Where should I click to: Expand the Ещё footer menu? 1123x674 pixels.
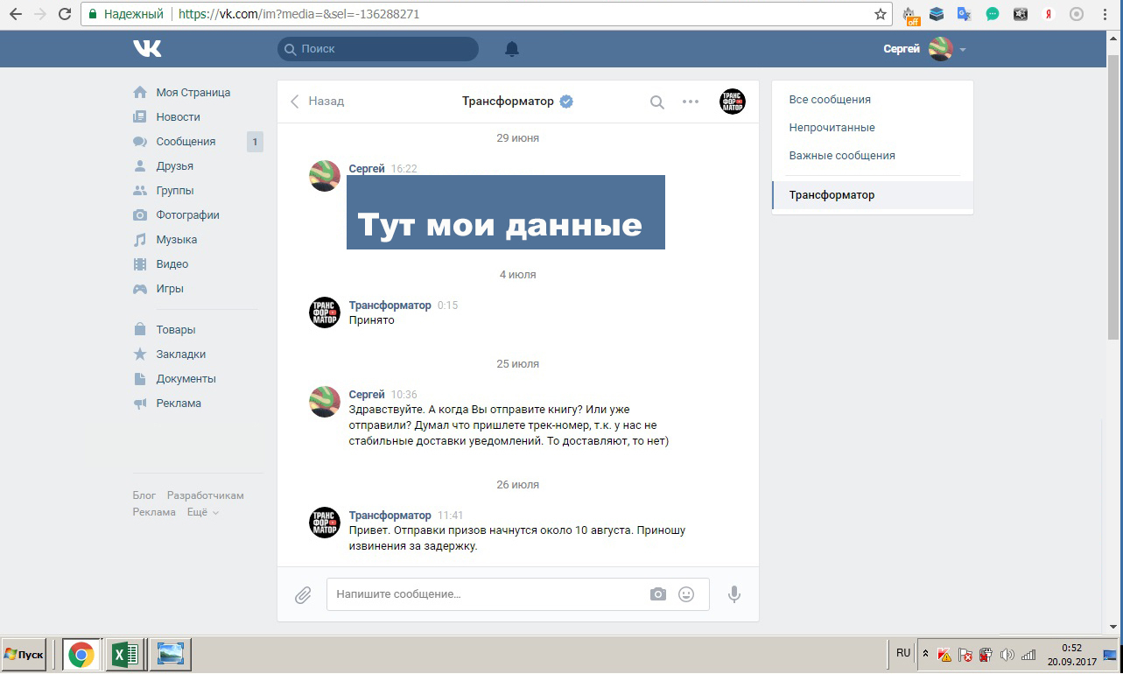[202, 512]
